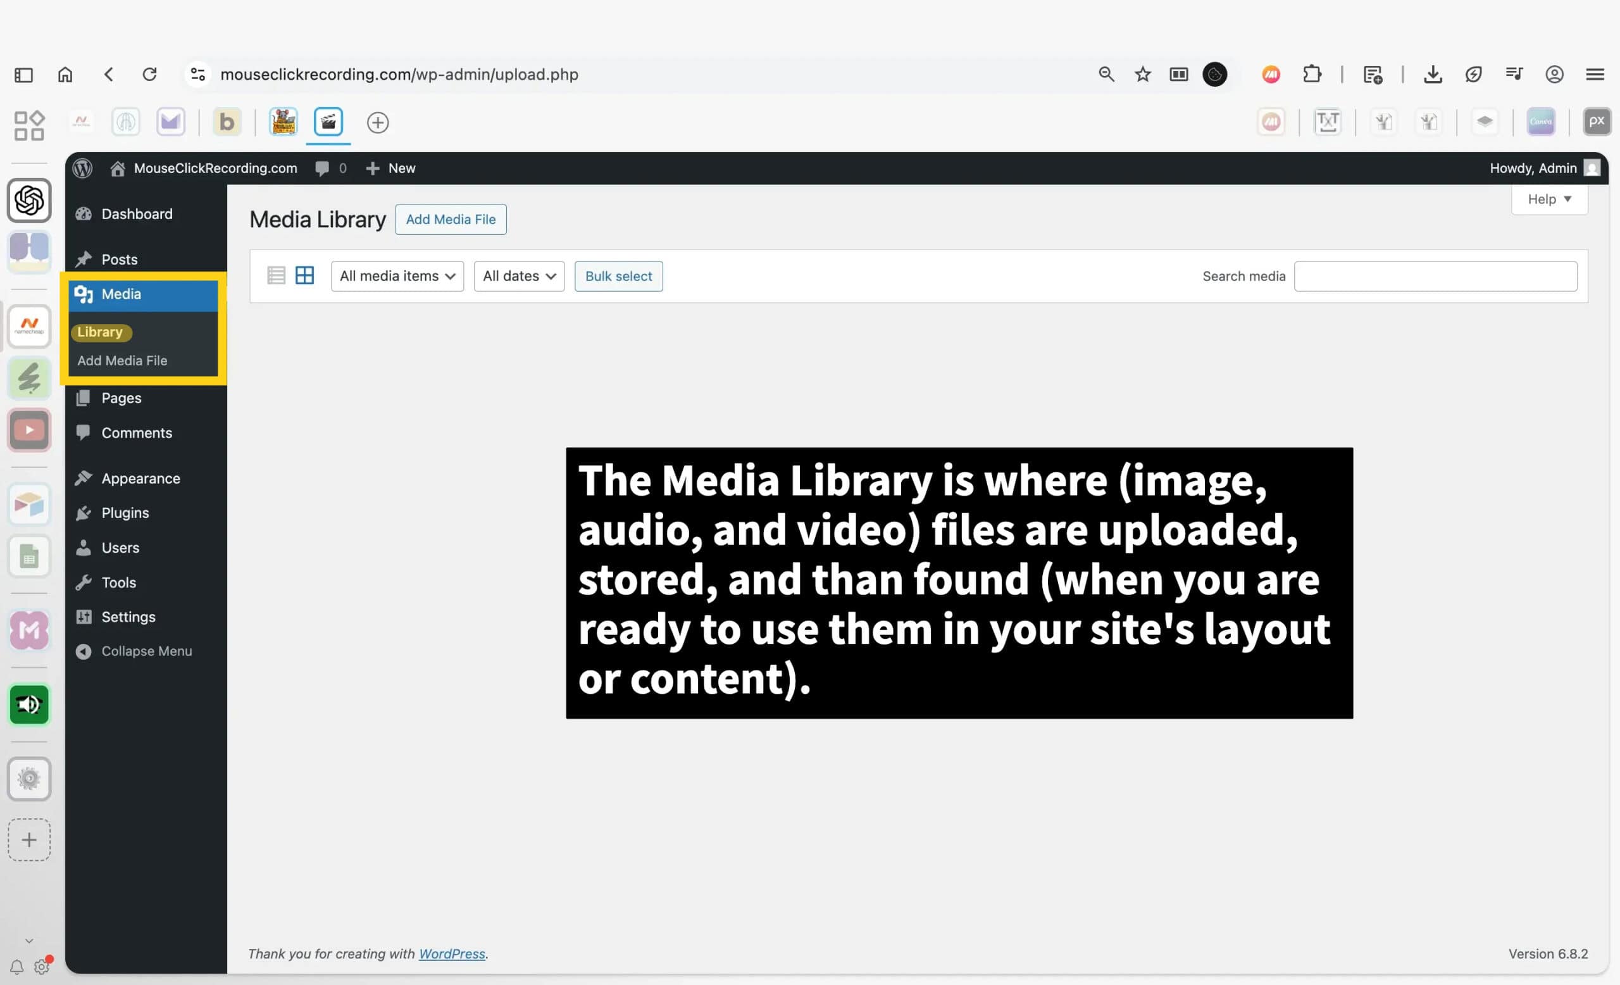Expand the Help tab dropdown
Viewport: 1620px width, 985px height.
(x=1549, y=199)
